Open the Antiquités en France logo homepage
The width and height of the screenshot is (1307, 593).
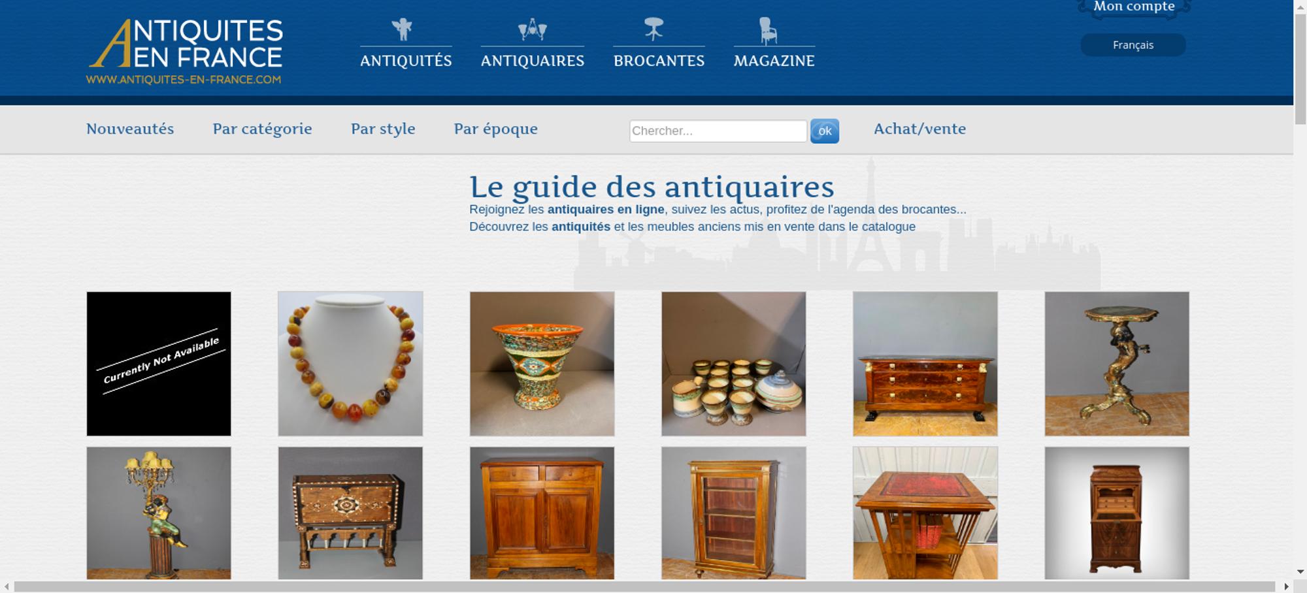point(185,52)
